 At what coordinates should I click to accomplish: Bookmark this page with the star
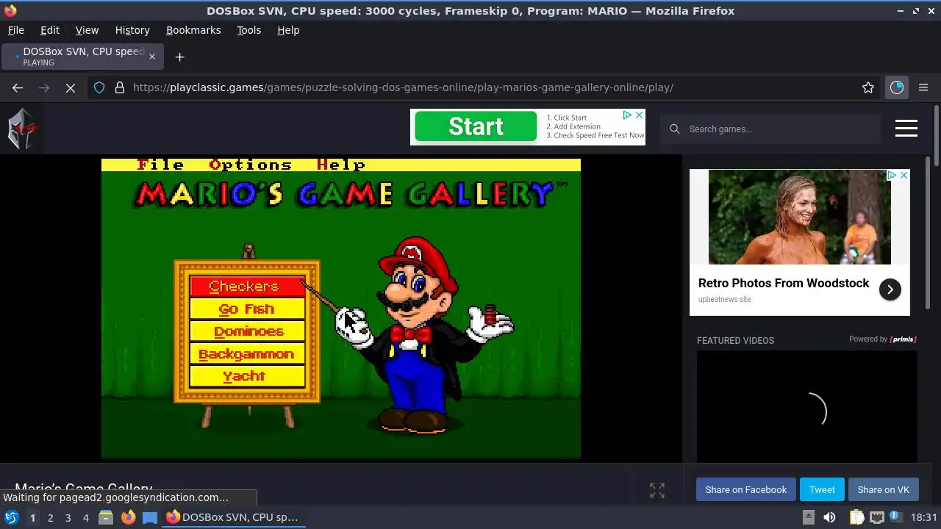pyautogui.click(x=868, y=87)
